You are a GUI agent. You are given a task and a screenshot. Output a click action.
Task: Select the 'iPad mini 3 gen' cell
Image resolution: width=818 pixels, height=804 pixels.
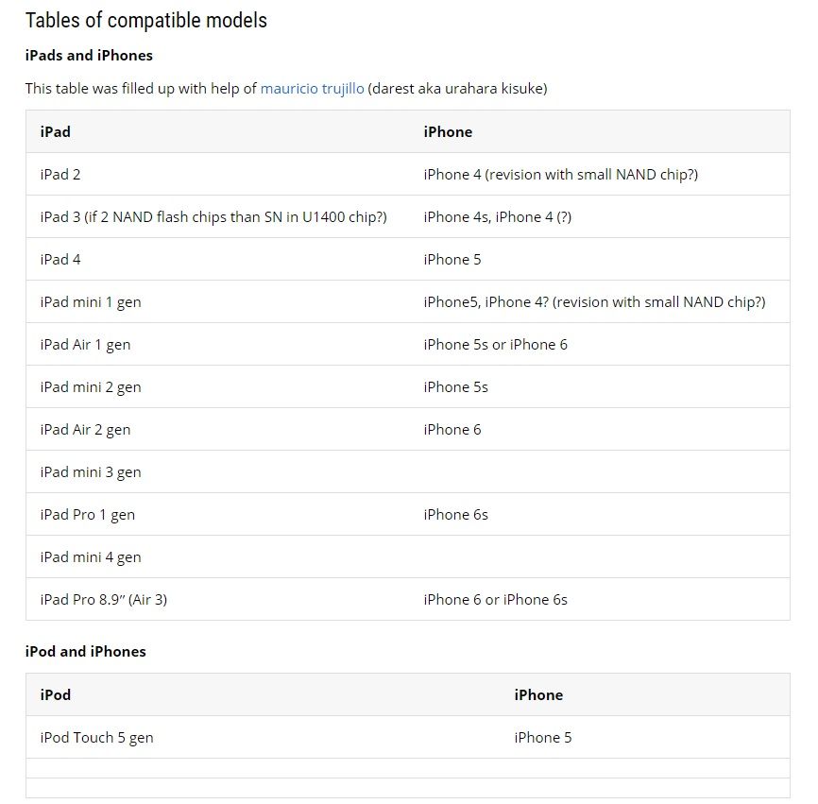point(91,472)
